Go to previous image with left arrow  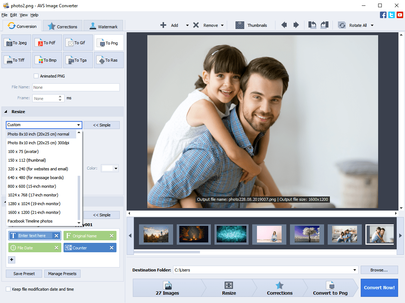click(x=284, y=25)
